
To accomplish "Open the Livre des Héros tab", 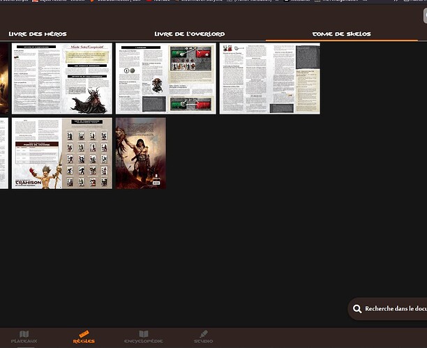I will pos(38,34).
